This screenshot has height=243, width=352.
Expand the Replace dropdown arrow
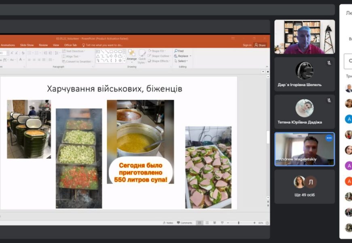tap(191, 56)
